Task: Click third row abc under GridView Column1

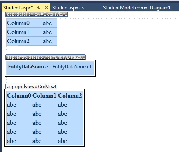Action: (44, 123)
